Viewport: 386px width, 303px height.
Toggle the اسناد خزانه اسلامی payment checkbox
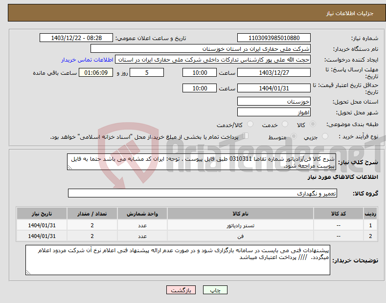(x=246, y=136)
